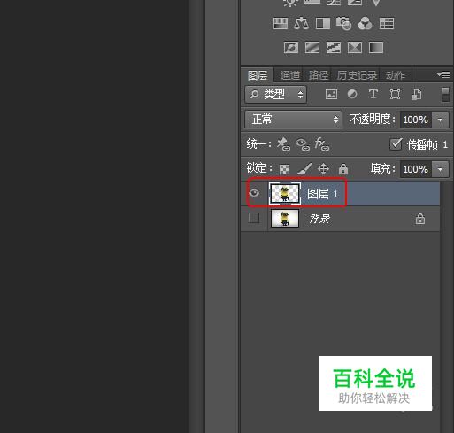
Task: Filter for smart objects
Action: pos(416,95)
